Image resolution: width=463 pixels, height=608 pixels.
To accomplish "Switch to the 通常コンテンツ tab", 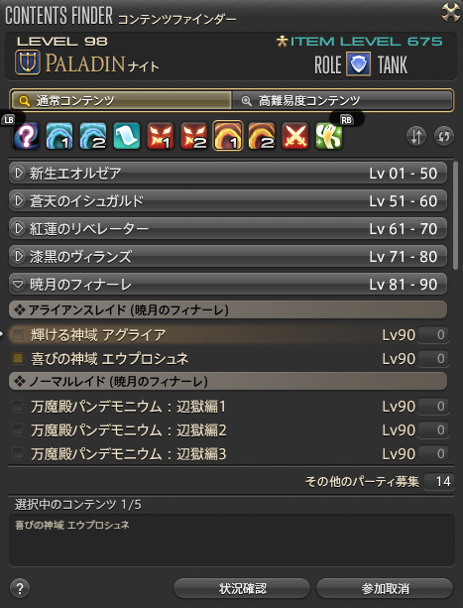I will point(121,101).
